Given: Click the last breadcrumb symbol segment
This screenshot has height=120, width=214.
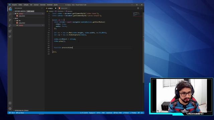Looking at the screenshot, I should pyautogui.click(x=70, y=11).
